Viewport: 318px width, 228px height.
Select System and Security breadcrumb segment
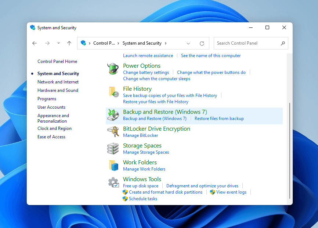pos(142,43)
